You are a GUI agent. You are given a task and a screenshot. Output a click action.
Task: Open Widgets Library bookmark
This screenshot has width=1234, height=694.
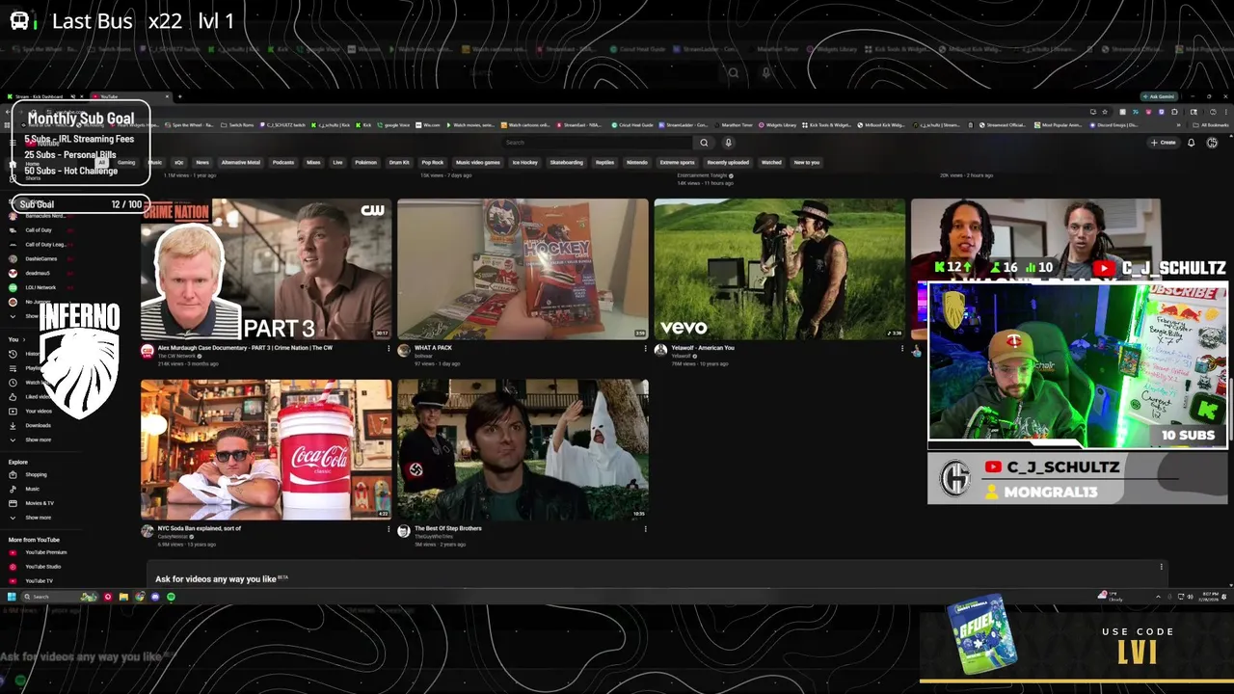778,124
